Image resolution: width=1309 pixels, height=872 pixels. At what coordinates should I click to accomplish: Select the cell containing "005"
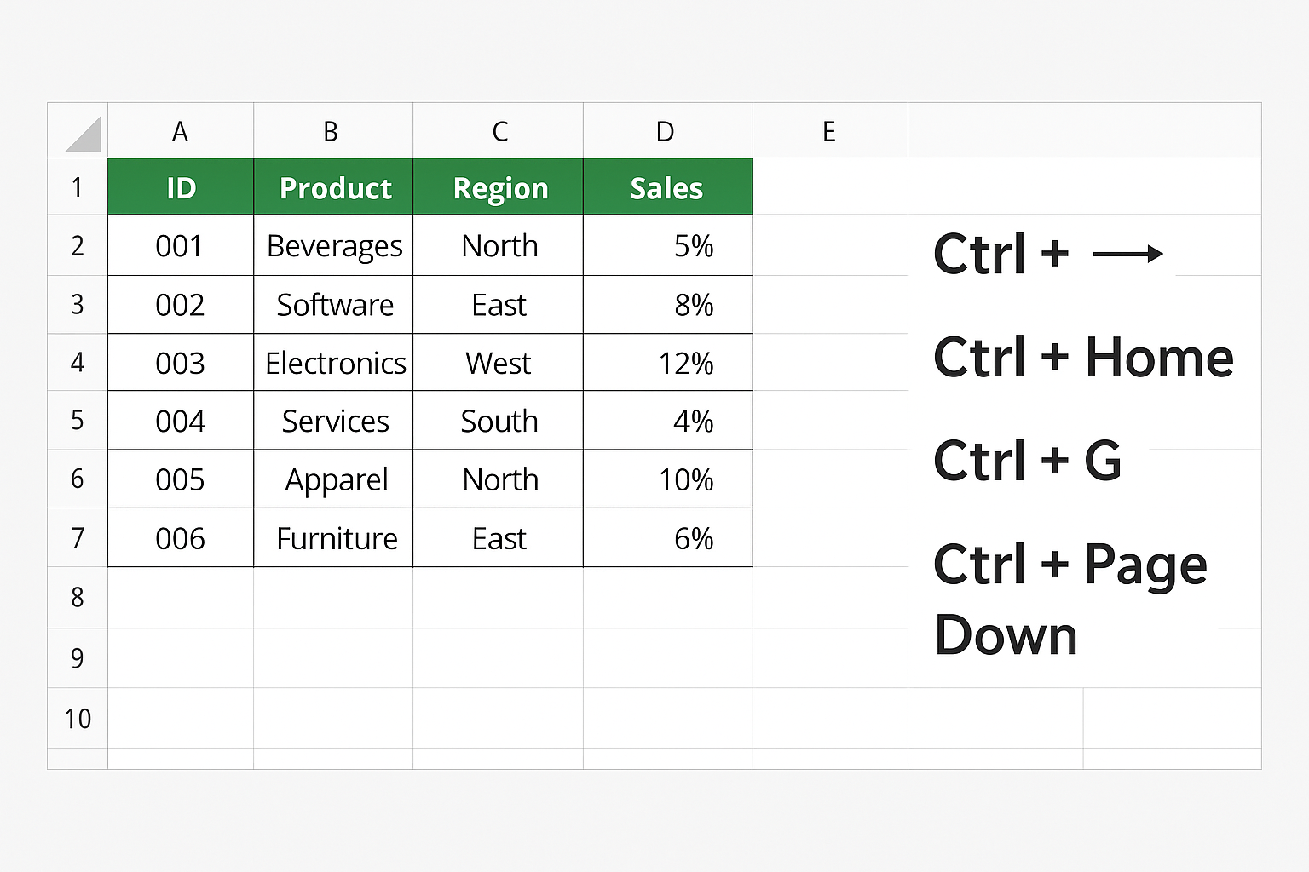(x=181, y=479)
